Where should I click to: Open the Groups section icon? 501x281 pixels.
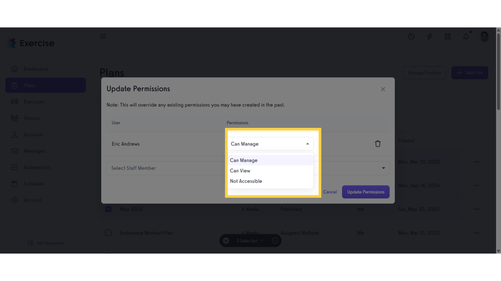(14, 118)
